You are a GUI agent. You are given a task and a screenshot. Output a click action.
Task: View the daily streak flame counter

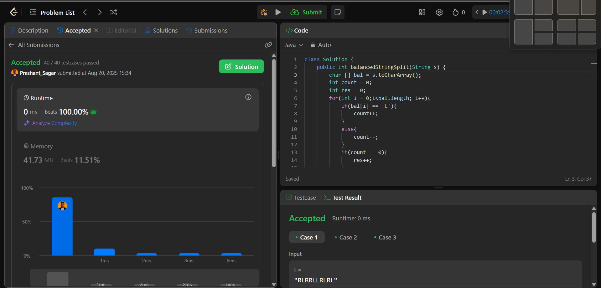click(x=458, y=12)
